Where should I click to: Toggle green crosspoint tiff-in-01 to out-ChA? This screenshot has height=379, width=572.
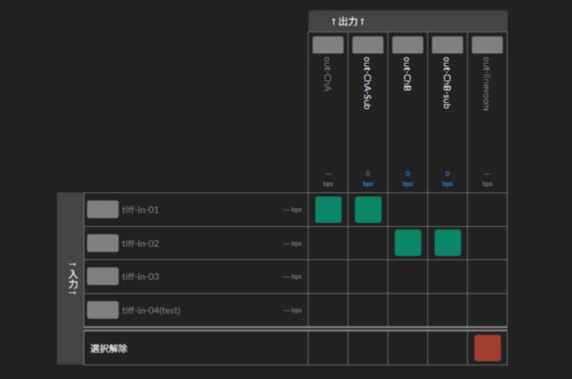(x=328, y=210)
